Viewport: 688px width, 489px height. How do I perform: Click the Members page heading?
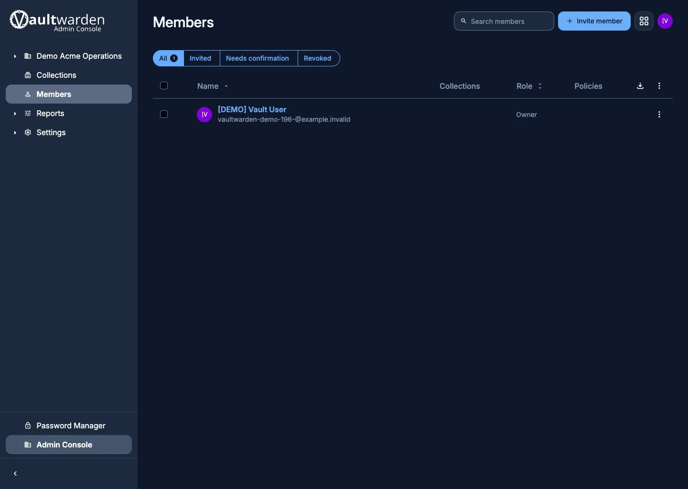tap(183, 22)
